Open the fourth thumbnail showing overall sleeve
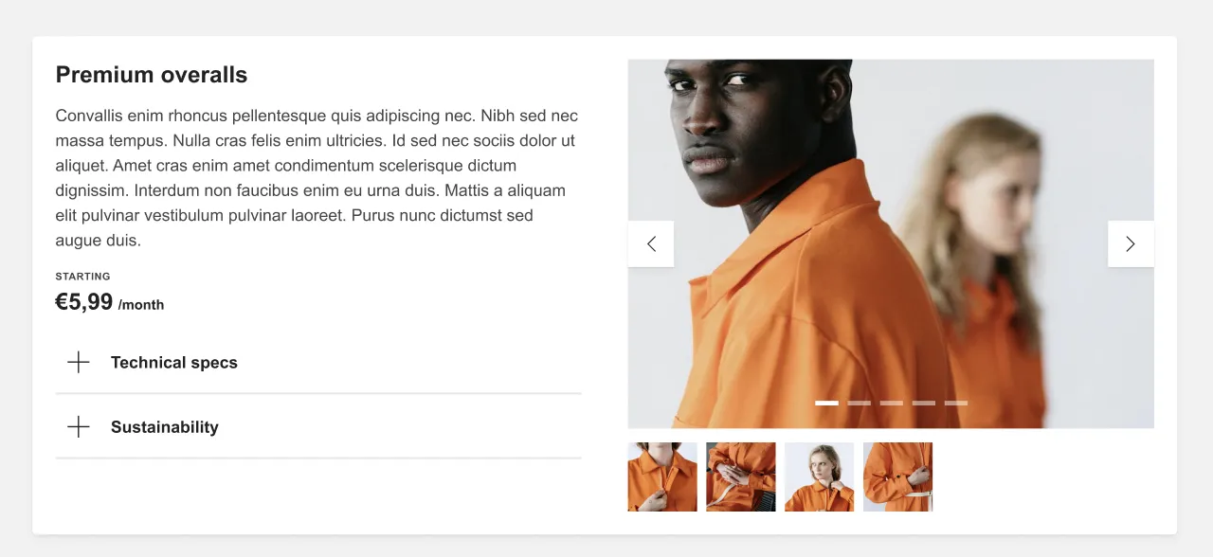The width and height of the screenshot is (1213, 557). 897,477
